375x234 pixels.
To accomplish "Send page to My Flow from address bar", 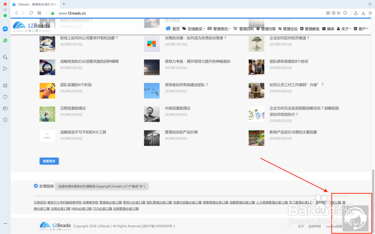I will point(339,13).
